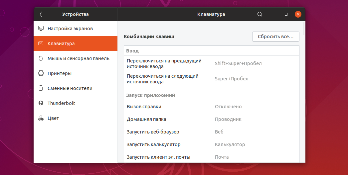Select the Super+Пробел shortcut row
Image resolution: width=348 pixels, height=175 pixels.
click(211, 79)
